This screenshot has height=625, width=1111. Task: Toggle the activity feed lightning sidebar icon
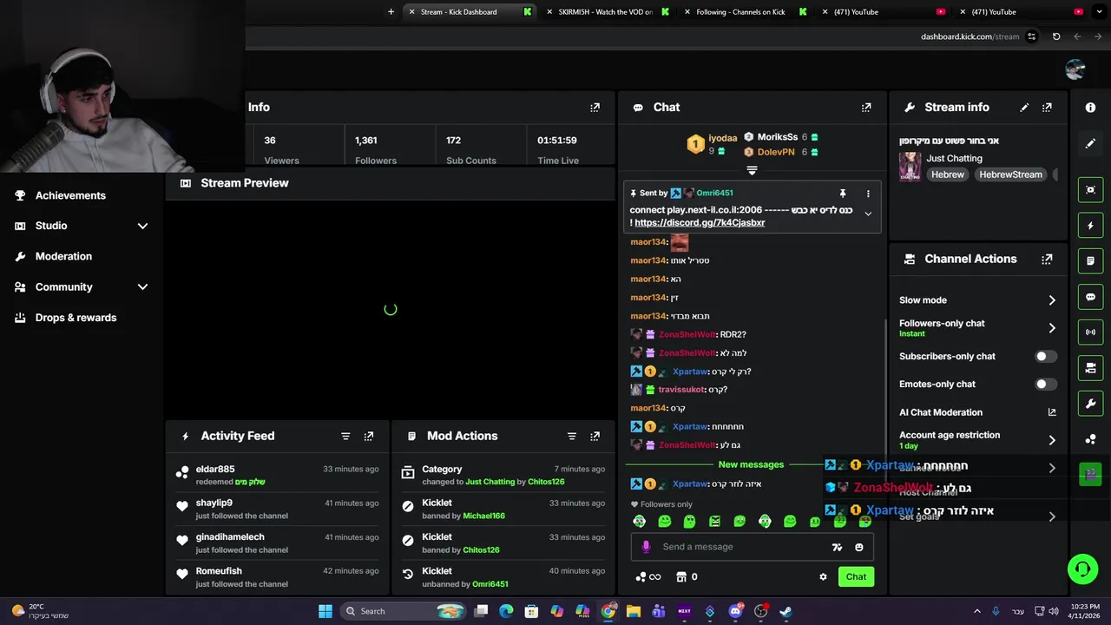tap(1090, 226)
